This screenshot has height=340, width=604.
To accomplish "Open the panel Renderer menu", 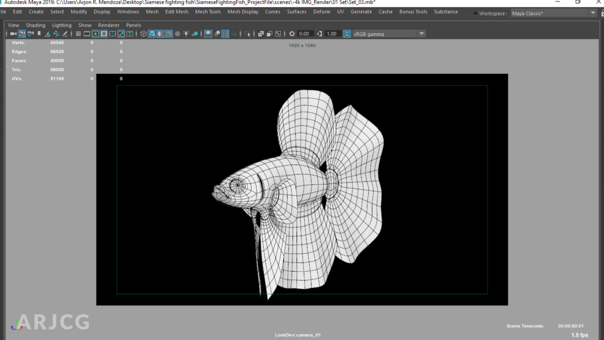I will coord(109,25).
